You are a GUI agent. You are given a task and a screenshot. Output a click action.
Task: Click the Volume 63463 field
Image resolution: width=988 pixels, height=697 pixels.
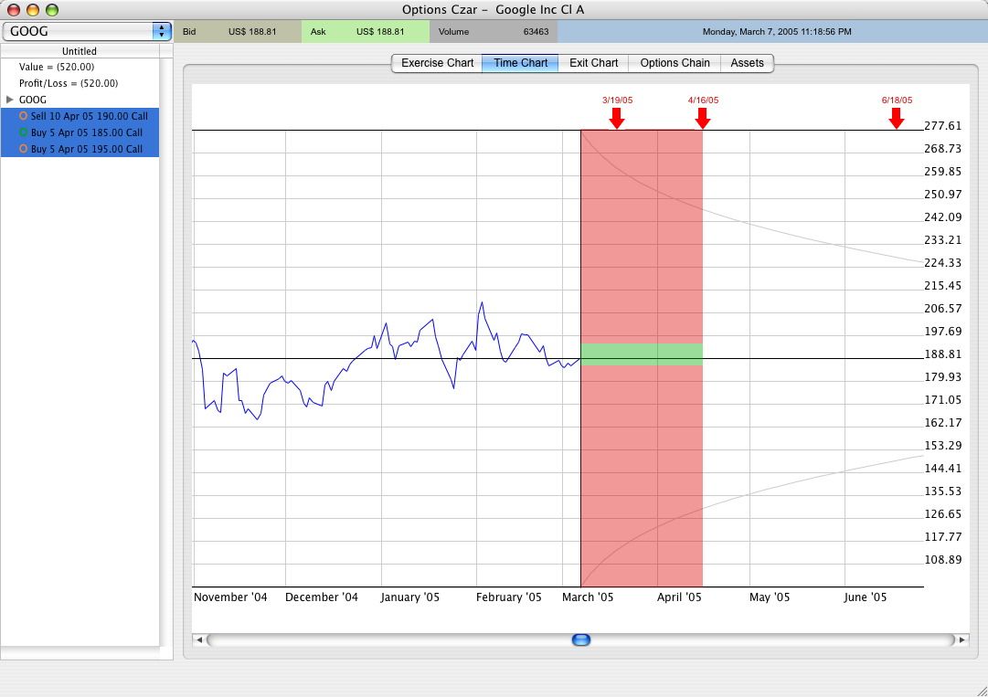coord(494,31)
